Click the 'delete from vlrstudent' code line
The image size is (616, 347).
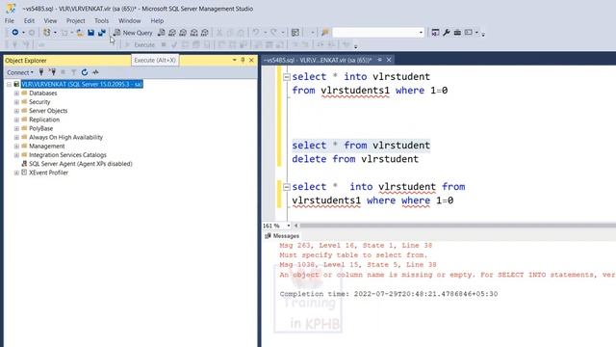(355, 159)
